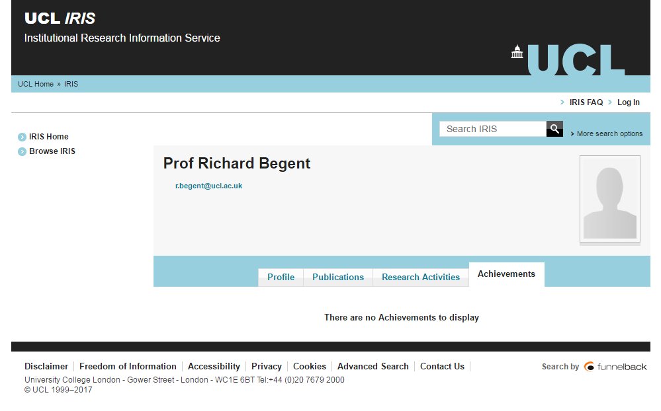Click the r.begent@ucl.ac.uk email link
661x411 pixels.
[208, 186]
